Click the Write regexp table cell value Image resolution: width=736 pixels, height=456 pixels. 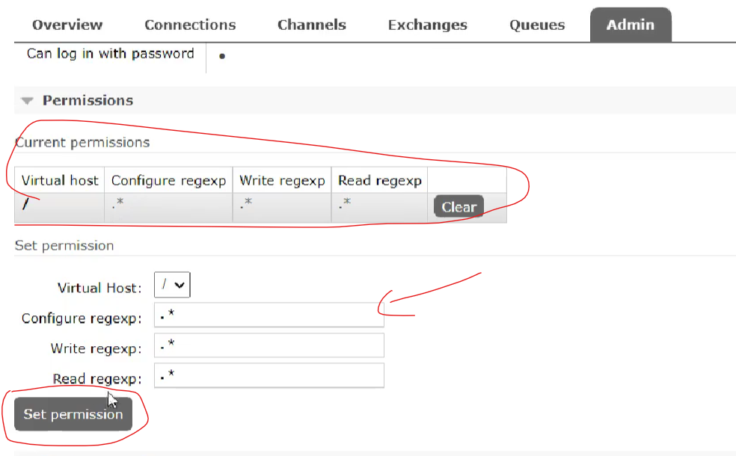click(246, 203)
